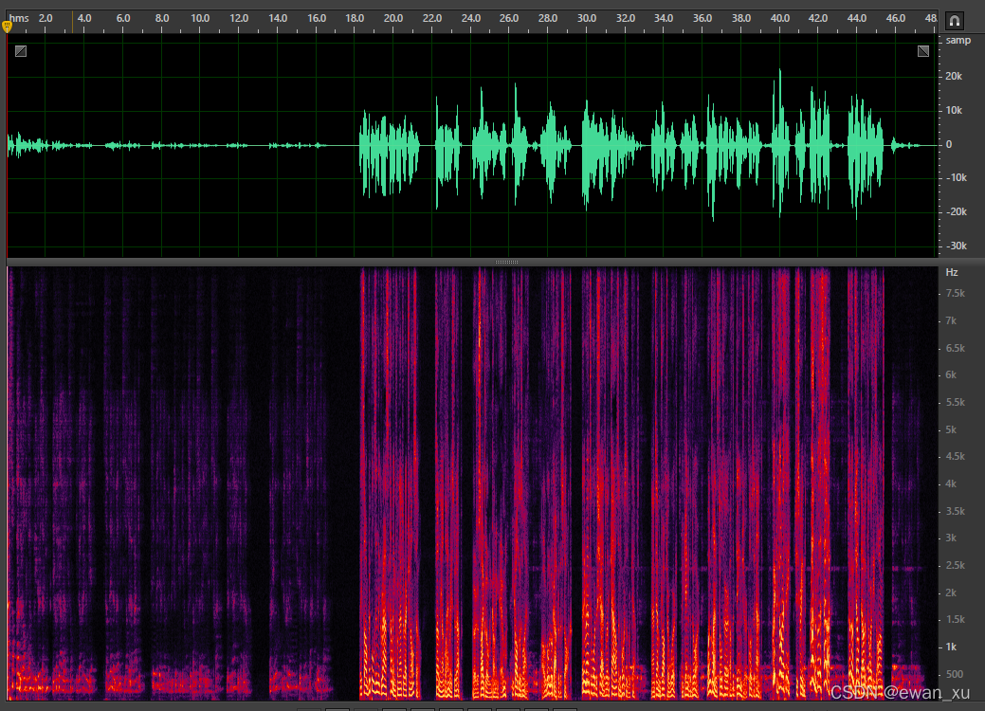The image size is (985, 711).
Task: Click the headphone icon beside the time ruler
Action: [x=955, y=21]
